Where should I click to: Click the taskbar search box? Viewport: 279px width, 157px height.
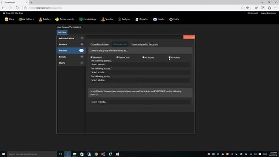pos(32,154)
